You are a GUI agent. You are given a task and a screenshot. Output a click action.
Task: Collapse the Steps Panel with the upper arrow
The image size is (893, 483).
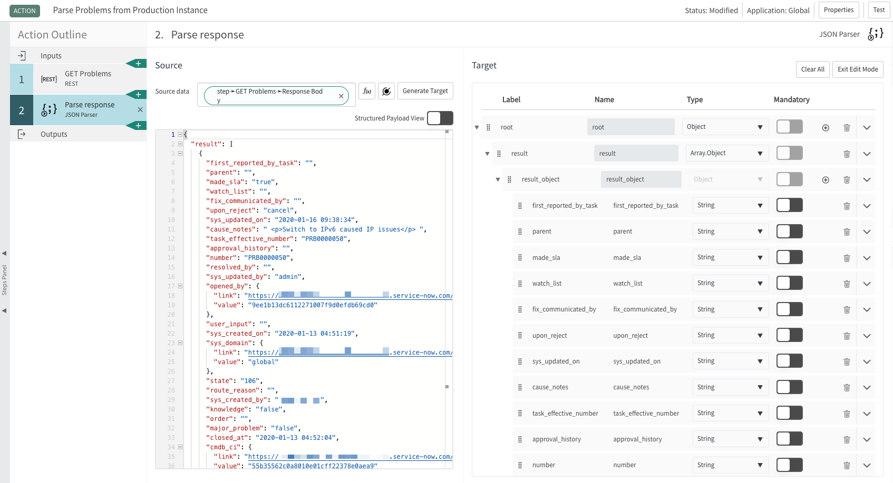click(x=4, y=253)
